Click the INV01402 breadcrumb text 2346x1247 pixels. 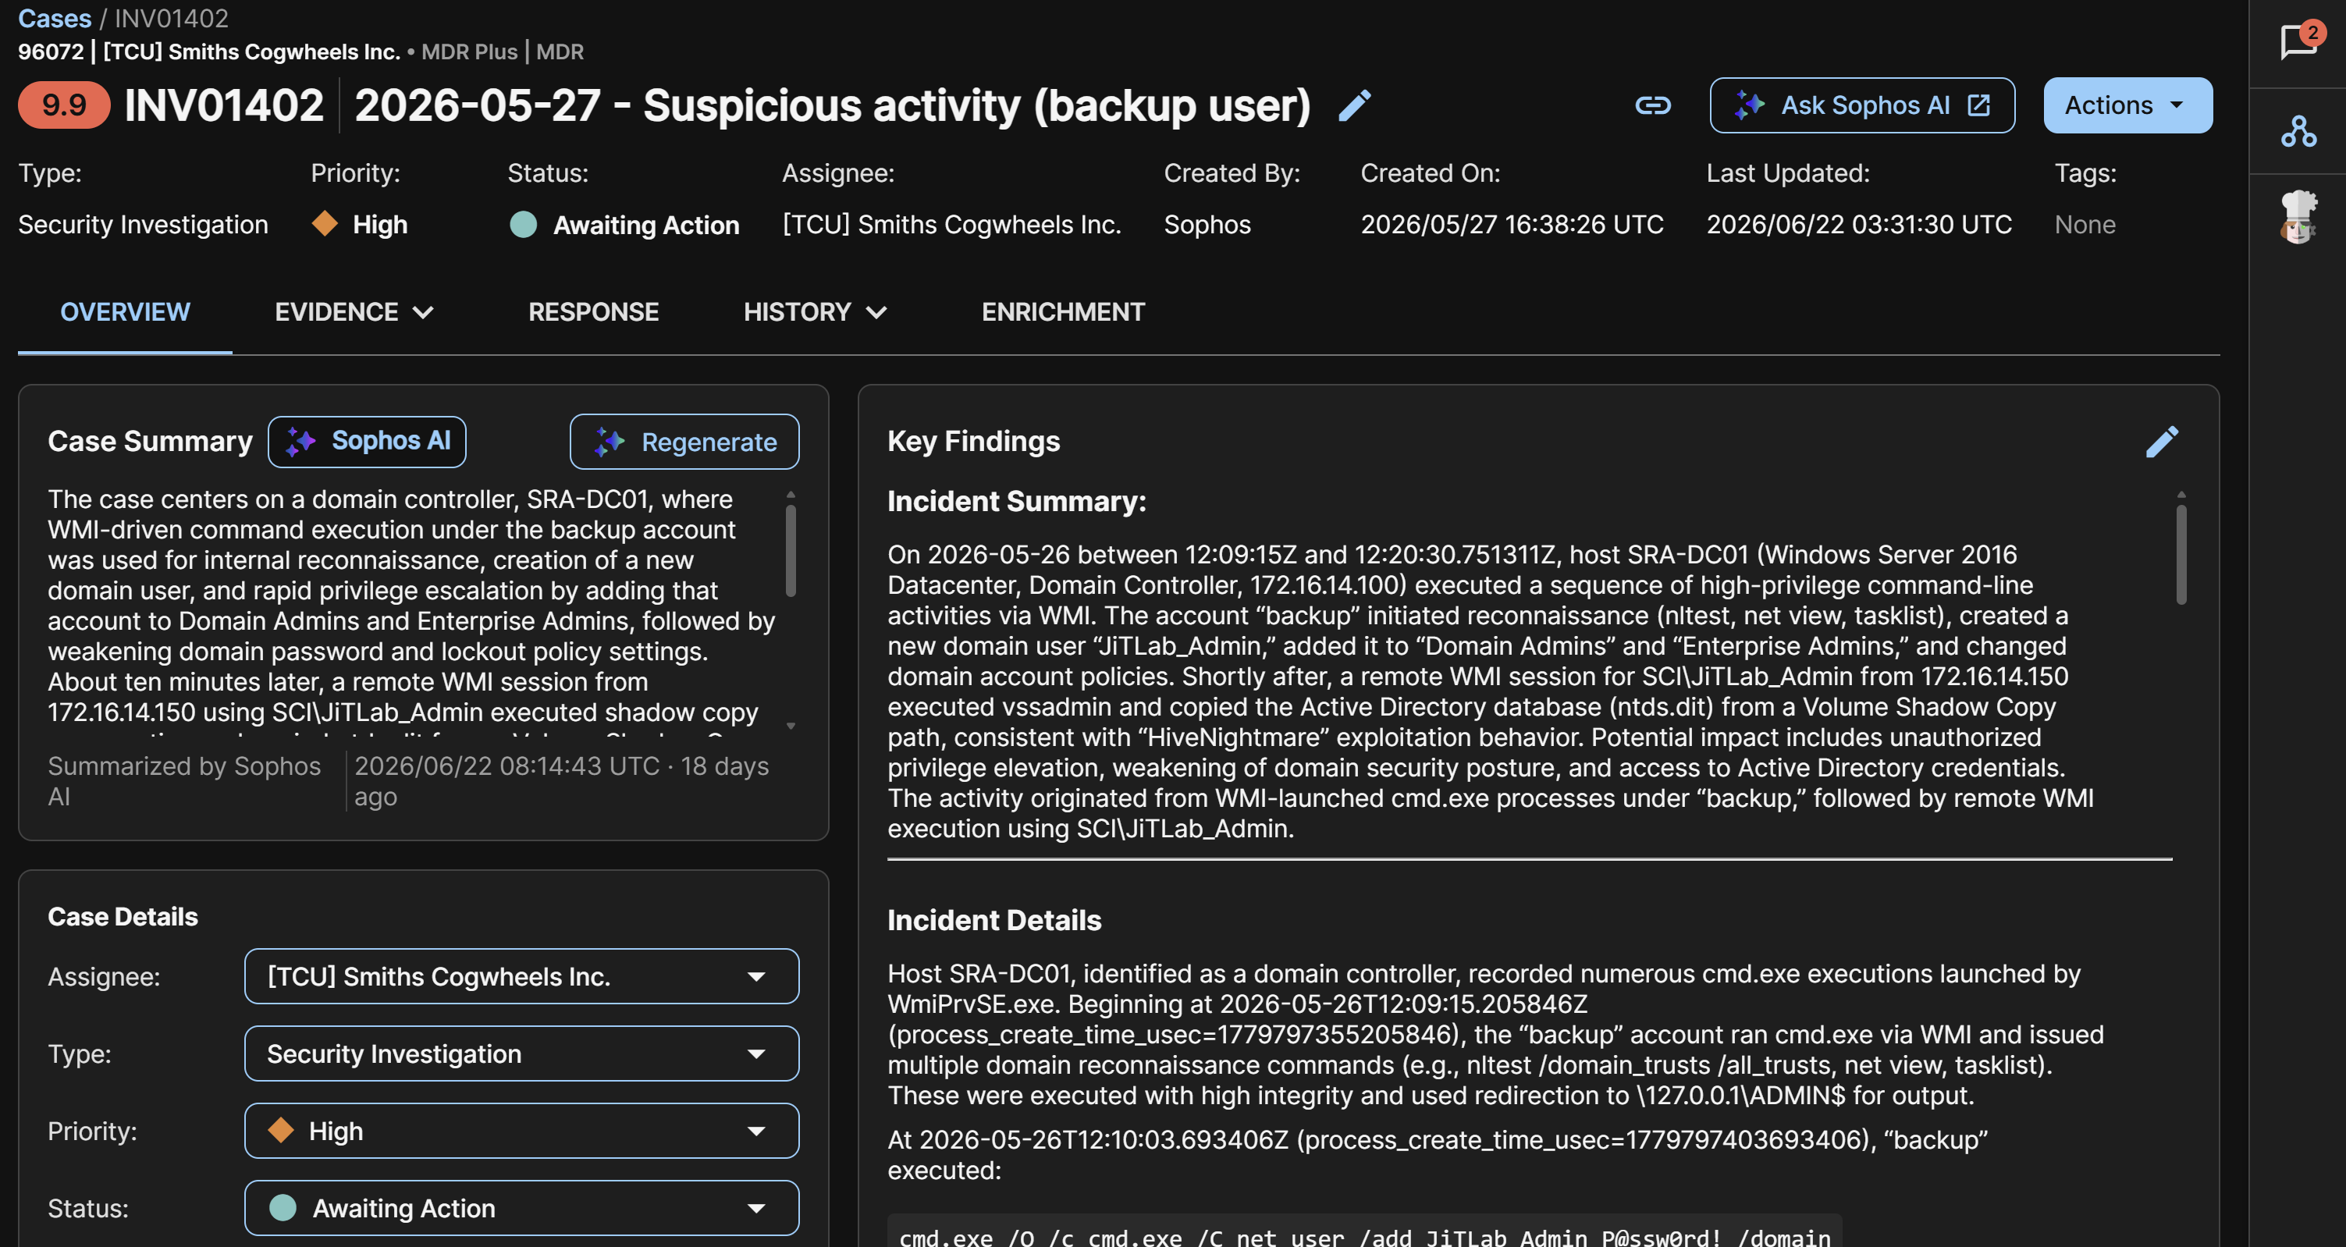click(x=171, y=18)
